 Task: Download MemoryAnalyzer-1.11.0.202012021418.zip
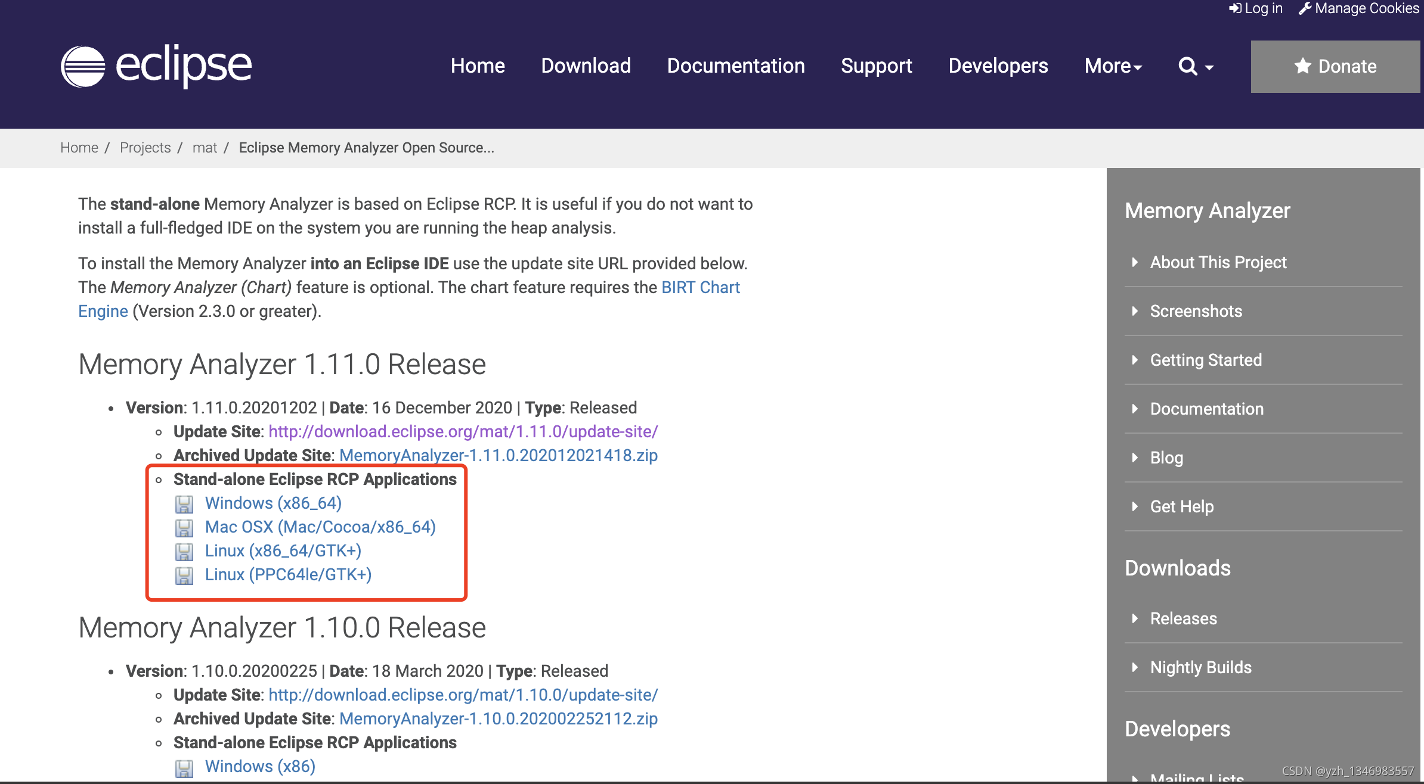point(499,455)
